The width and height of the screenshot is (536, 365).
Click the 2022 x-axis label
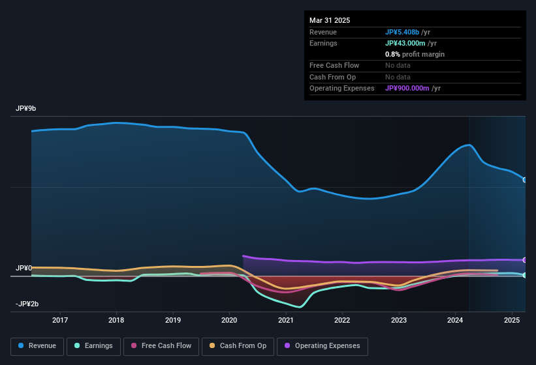click(x=342, y=320)
